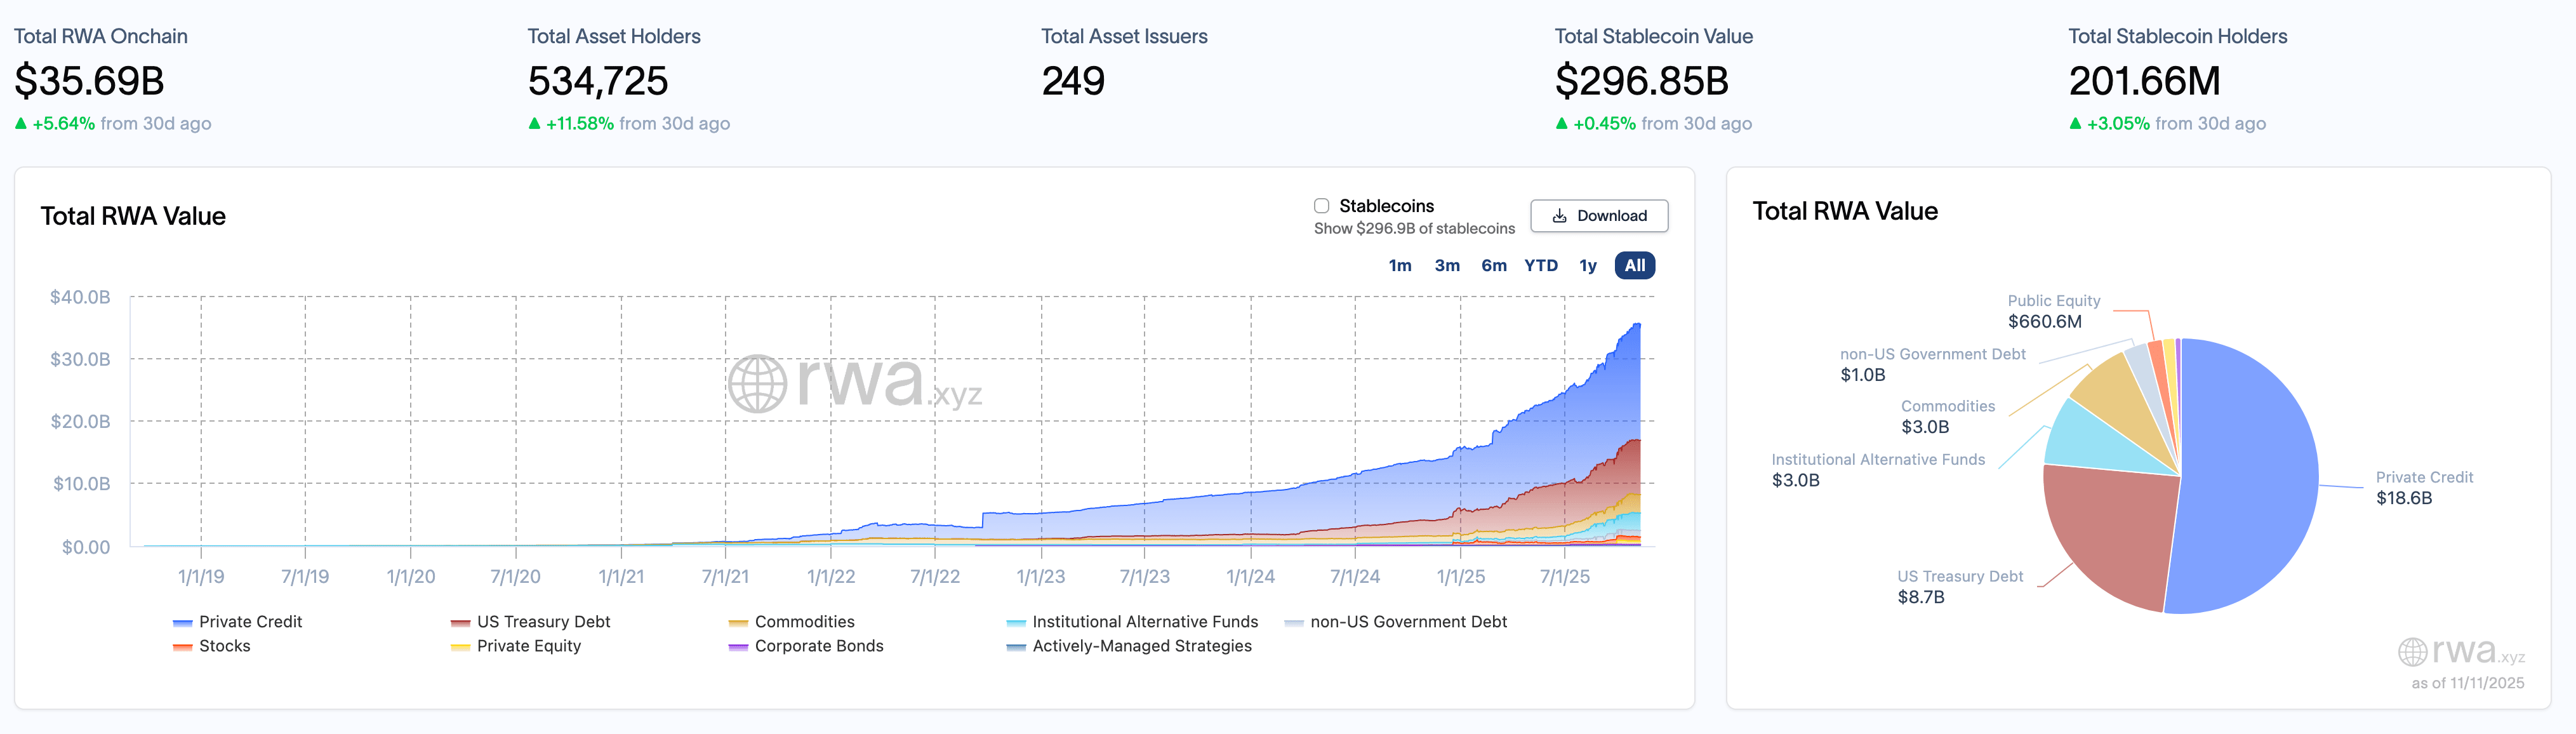Viewport: 2576px width, 734px height.
Task: Toggle non-US Government Debt legend icon
Action: tap(1293, 623)
